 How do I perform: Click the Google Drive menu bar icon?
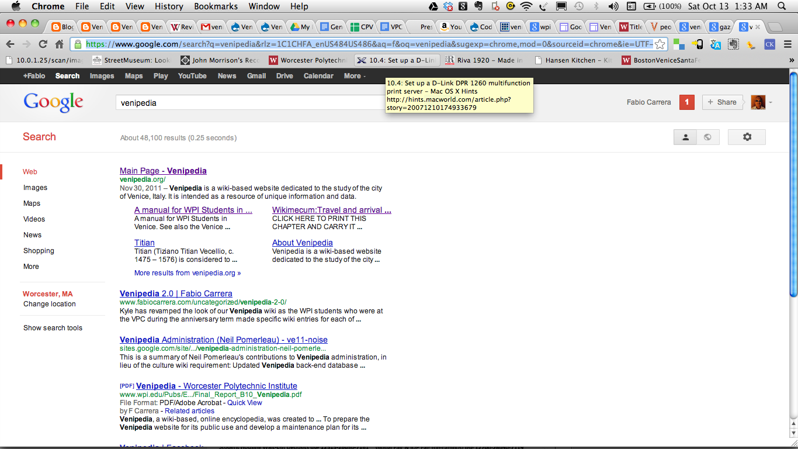(433, 6)
